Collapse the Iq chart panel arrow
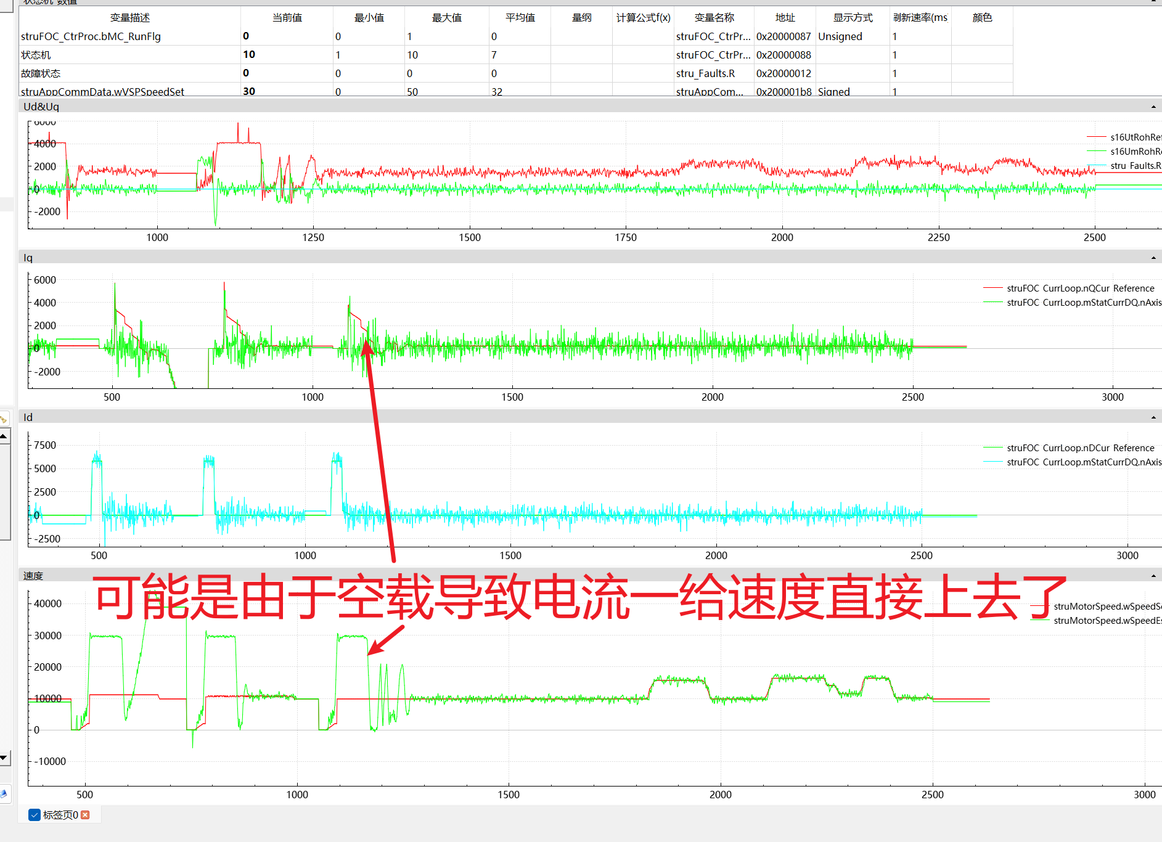The height and width of the screenshot is (842, 1162). (1153, 258)
